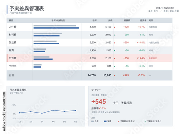Click the 外注費 blue actual bar
Screen dimensions: 179x134
click(x=46, y=44)
